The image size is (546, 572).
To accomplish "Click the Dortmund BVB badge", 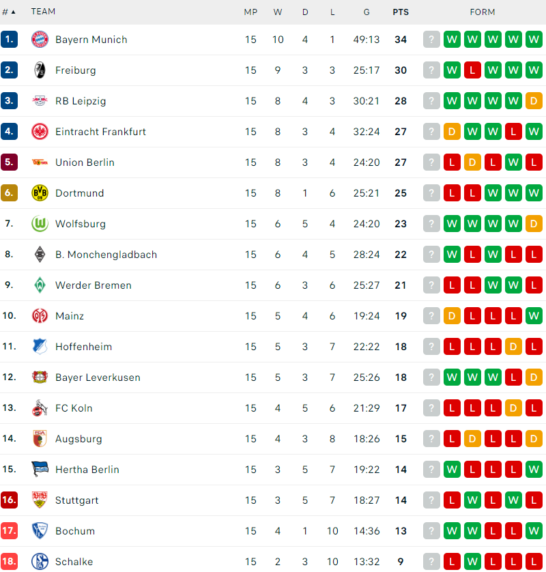I will [40, 193].
